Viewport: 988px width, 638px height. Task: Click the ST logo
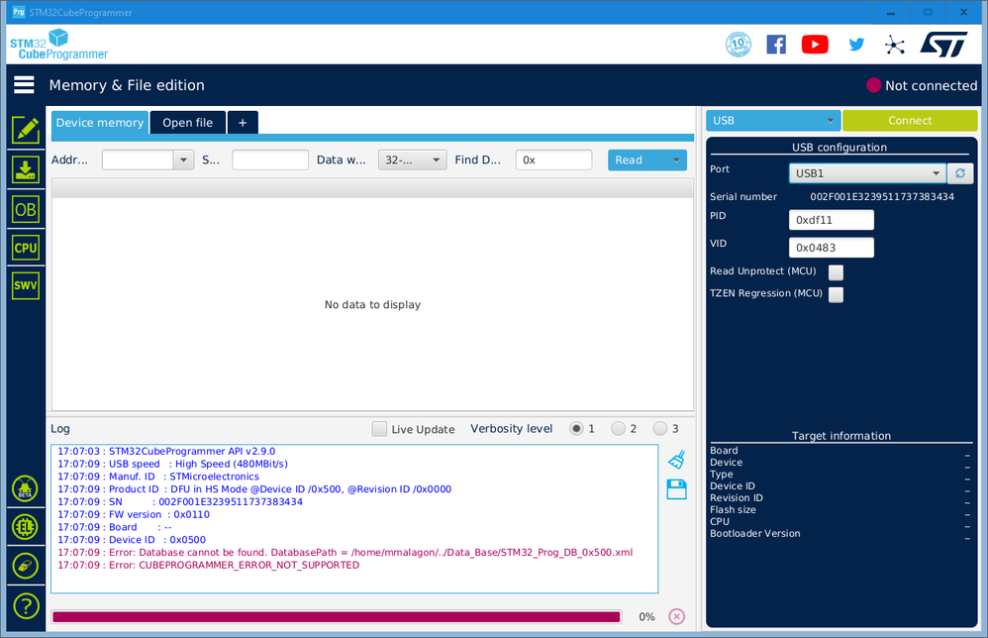pyautogui.click(x=943, y=45)
